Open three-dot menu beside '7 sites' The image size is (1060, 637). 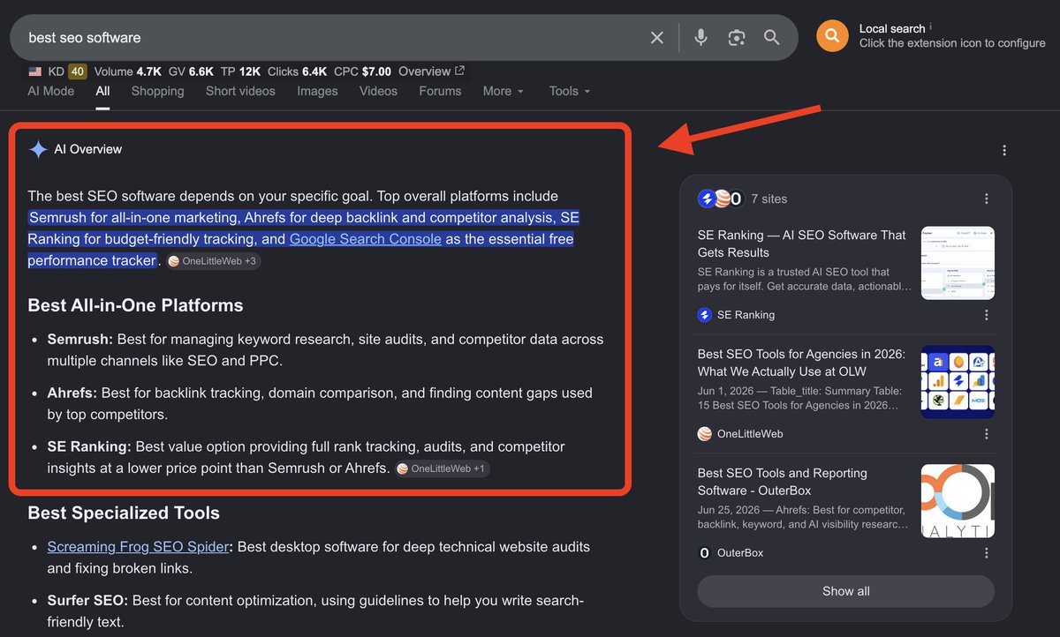tap(987, 199)
